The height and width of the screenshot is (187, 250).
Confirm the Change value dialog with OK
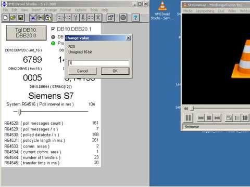[x=115, y=71]
